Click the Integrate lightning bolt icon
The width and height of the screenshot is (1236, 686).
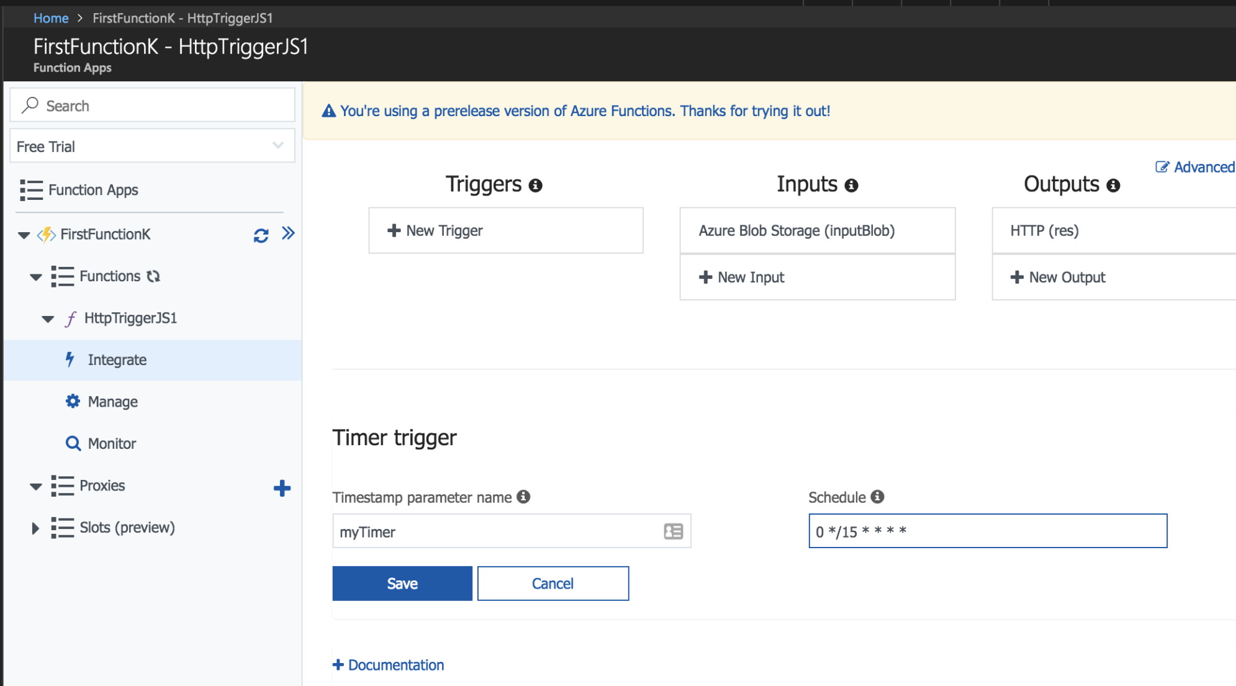(70, 359)
